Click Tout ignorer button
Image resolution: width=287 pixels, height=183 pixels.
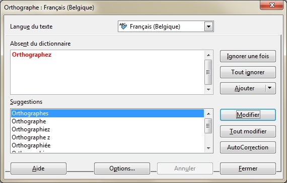tap(248, 72)
